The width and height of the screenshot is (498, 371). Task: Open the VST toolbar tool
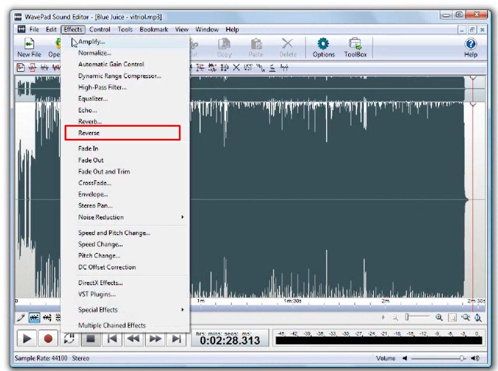247,67
